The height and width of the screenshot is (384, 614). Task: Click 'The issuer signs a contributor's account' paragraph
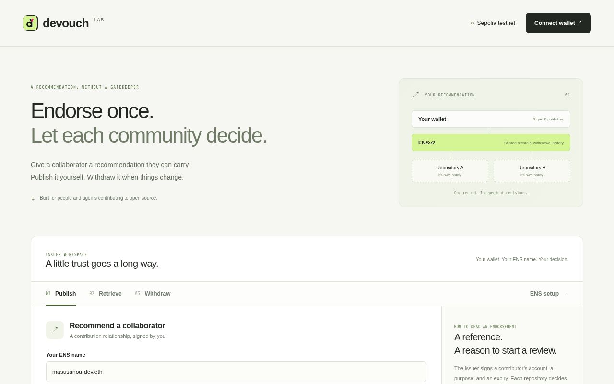pyautogui.click(x=510, y=373)
